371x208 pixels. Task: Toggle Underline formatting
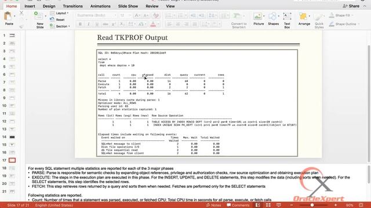97,24
